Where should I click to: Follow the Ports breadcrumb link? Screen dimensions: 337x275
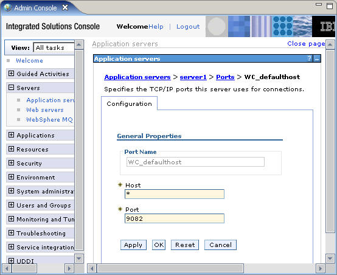click(225, 77)
